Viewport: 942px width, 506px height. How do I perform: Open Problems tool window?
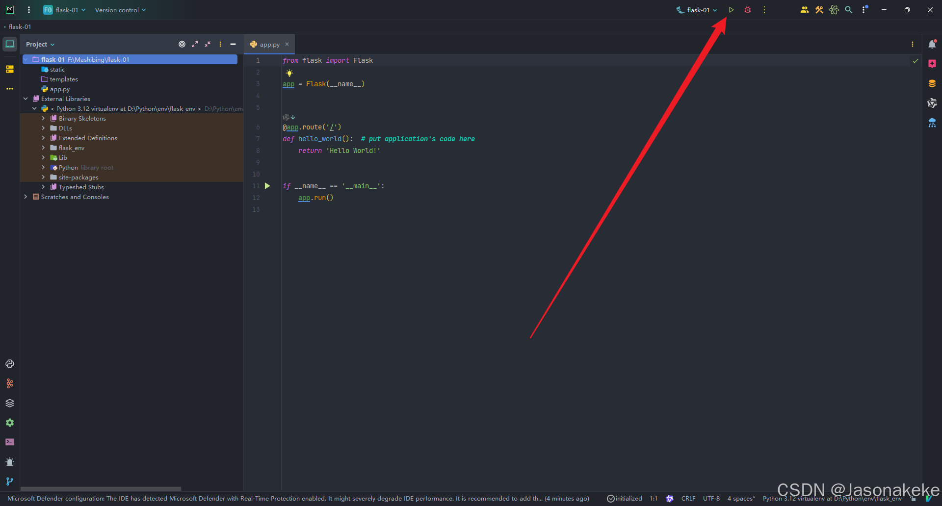pos(10,462)
